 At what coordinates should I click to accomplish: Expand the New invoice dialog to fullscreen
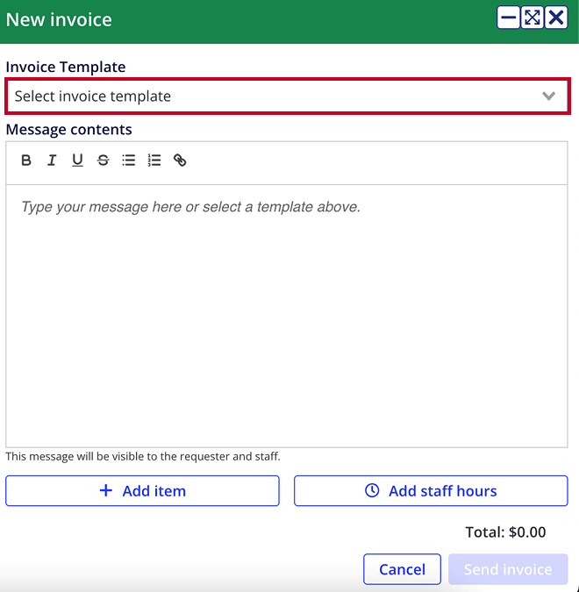pos(533,18)
